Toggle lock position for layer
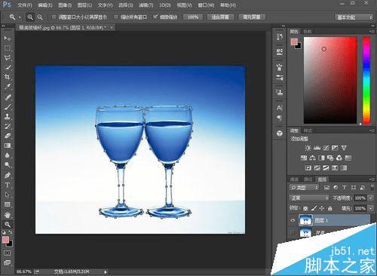 click(x=322, y=208)
